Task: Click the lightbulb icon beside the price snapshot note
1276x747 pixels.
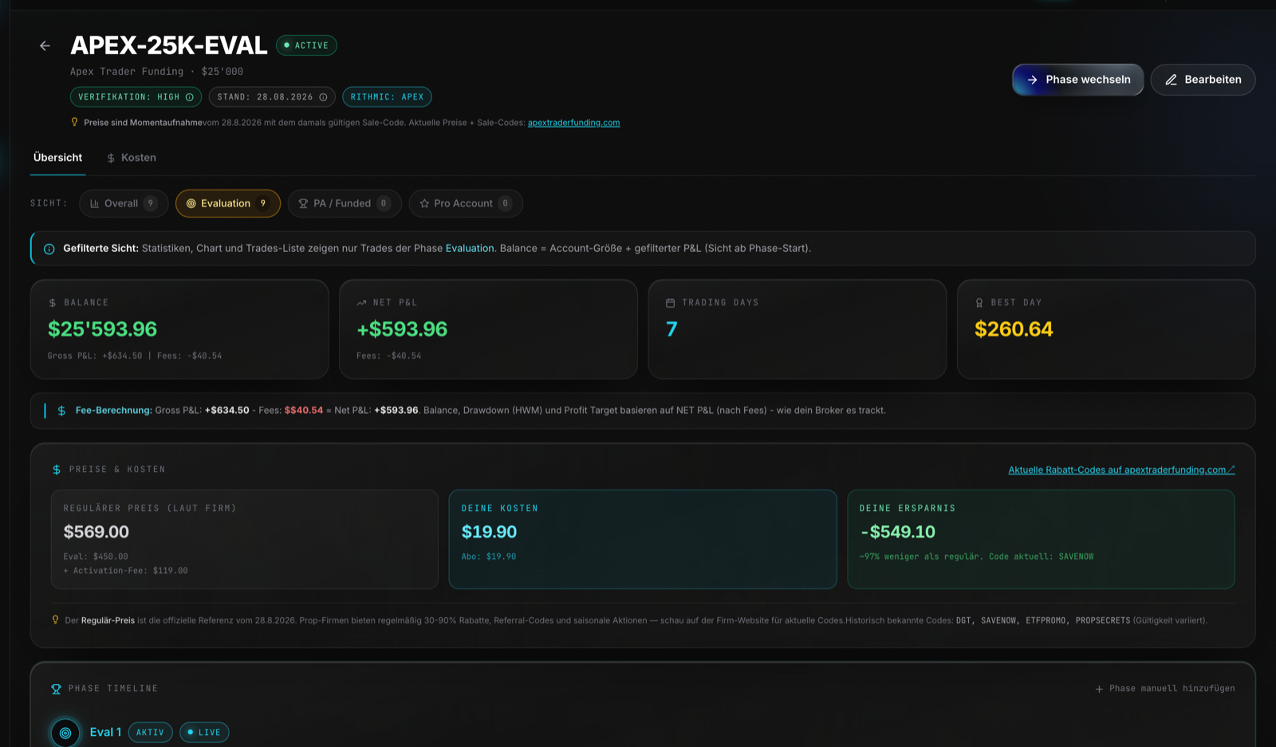Action: [75, 122]
